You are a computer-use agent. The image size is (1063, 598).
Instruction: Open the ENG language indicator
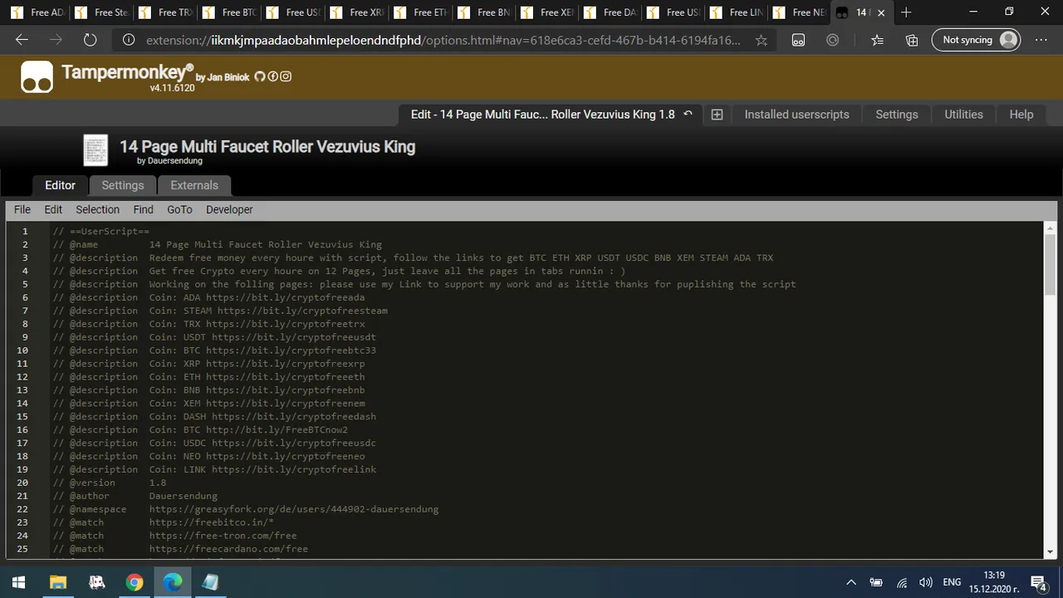pos(952,582)
